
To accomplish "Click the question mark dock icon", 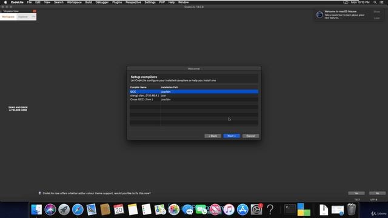I will pos(270,210).
